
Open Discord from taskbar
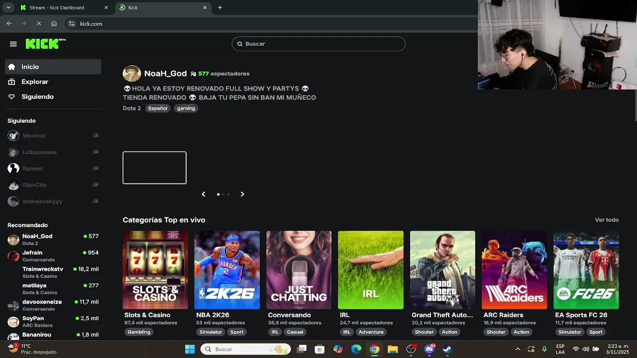tap(429, 349)
